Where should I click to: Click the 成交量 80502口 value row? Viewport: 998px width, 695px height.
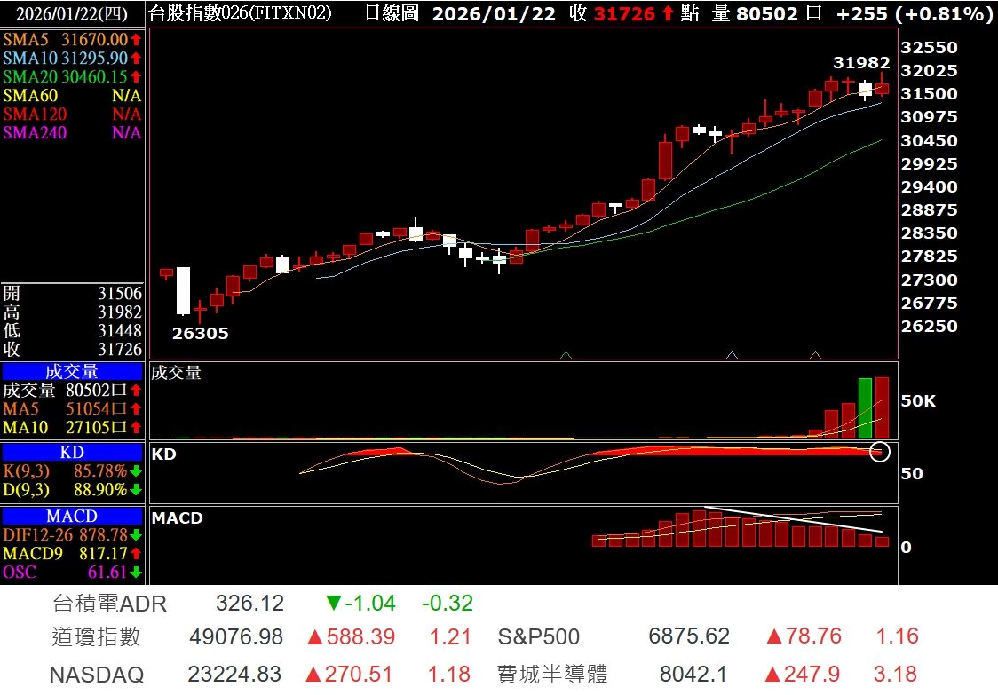click(72, 391)
